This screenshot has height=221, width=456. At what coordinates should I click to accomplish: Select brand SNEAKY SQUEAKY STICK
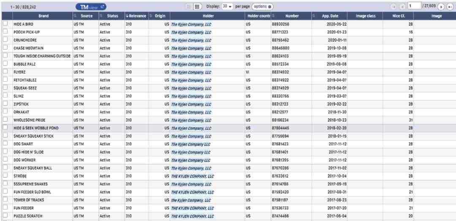[x=33, y=136]
